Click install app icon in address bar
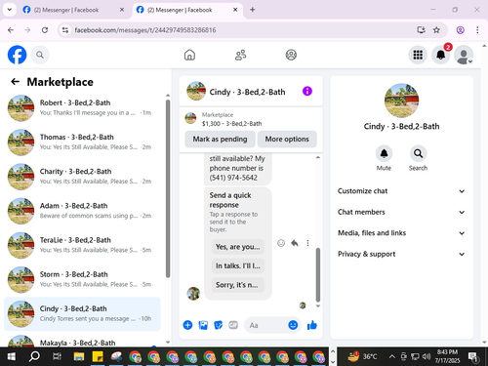Image resolution: width=488 pixels, height=366 pixels. [x=421, y=30]
